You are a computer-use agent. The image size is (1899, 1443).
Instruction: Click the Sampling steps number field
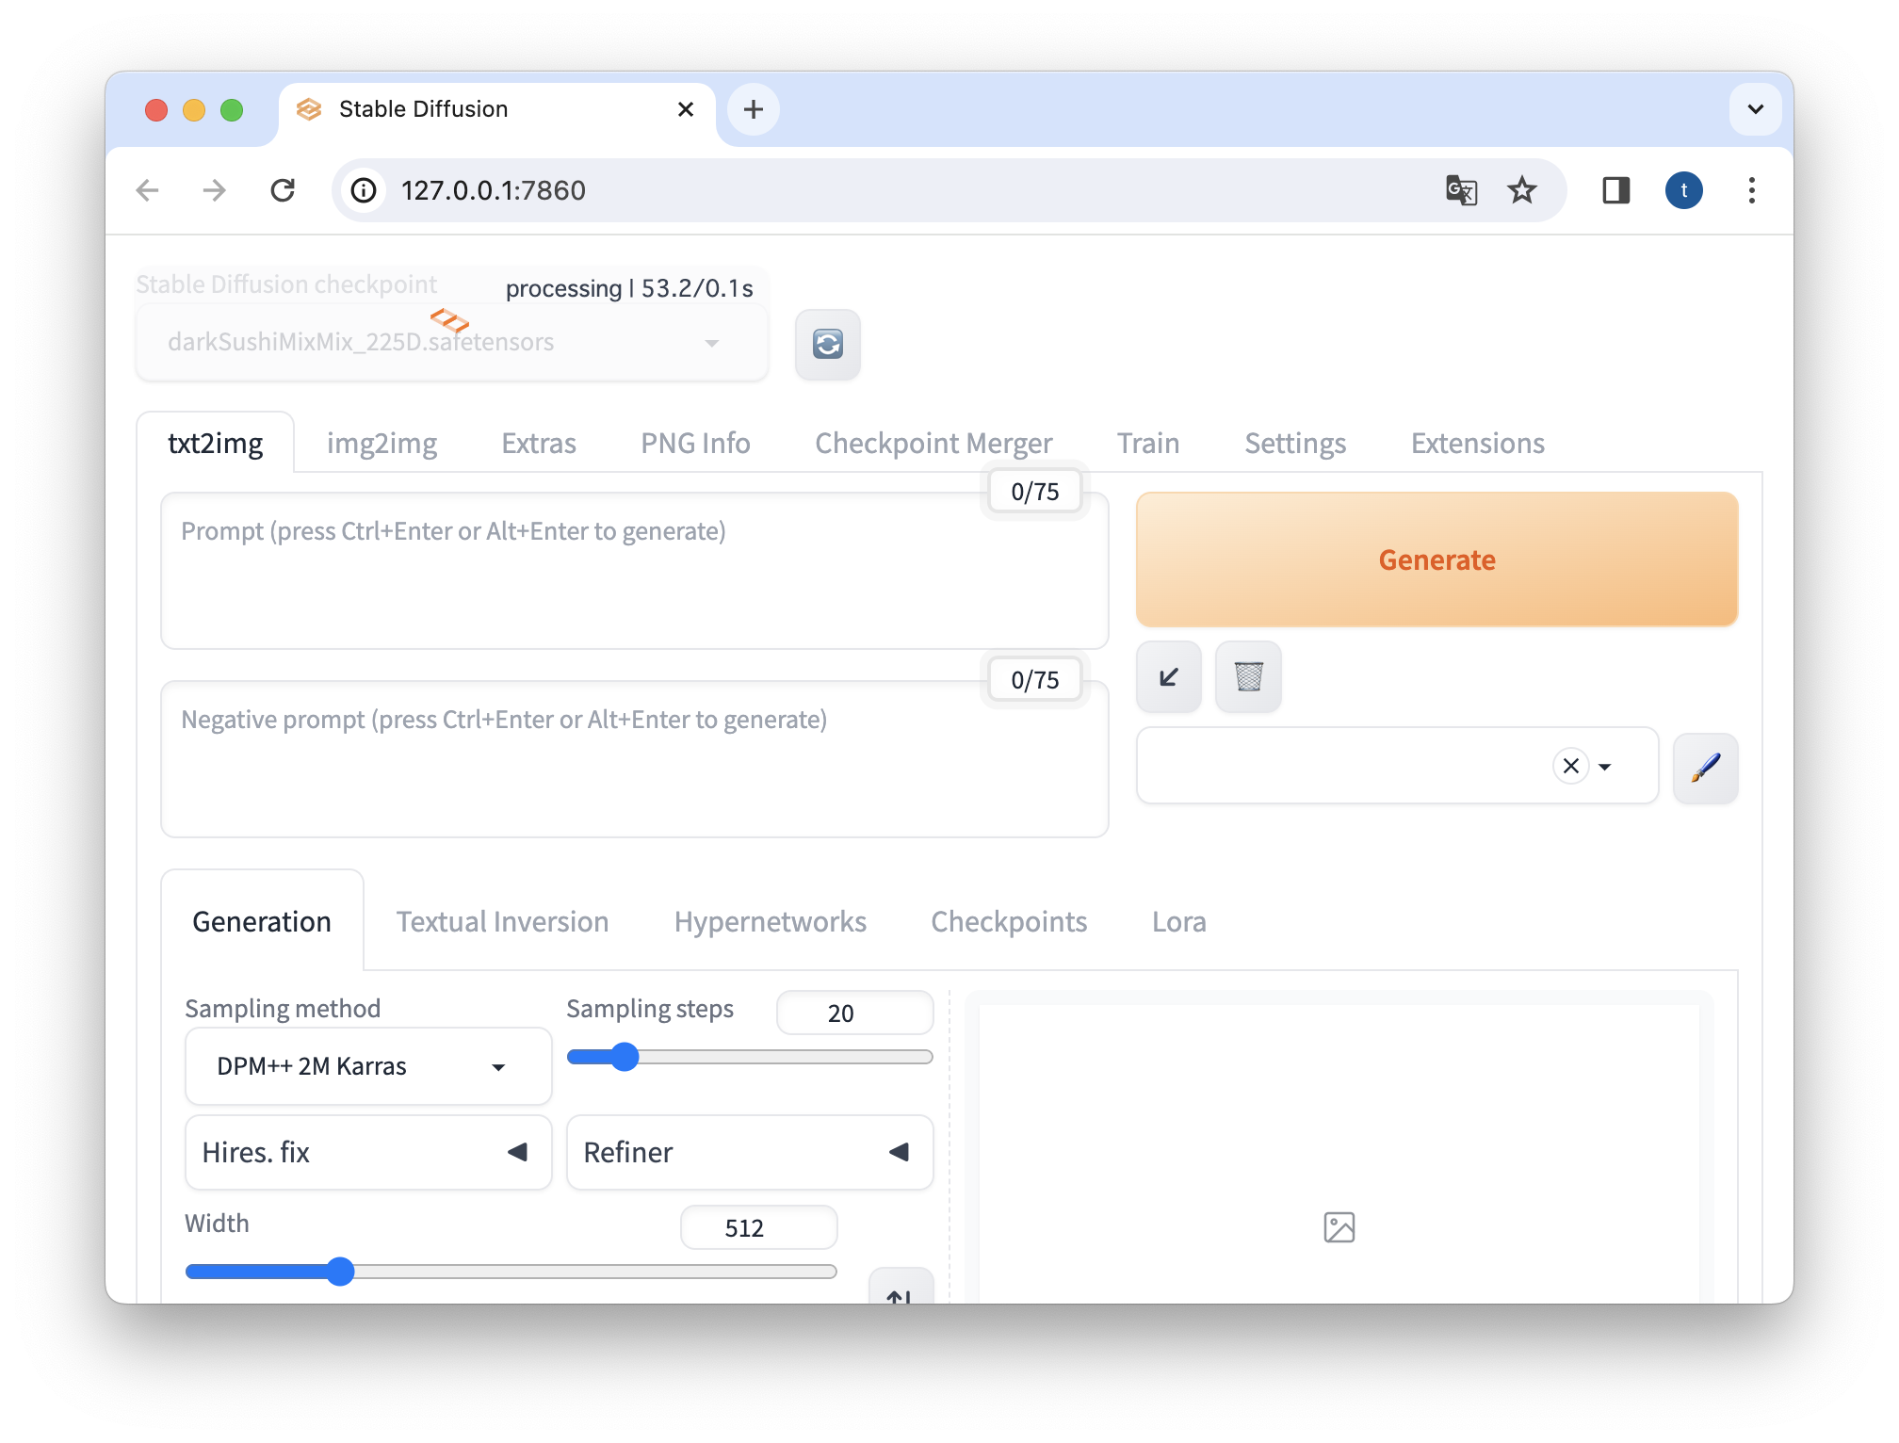(854, 1013)
